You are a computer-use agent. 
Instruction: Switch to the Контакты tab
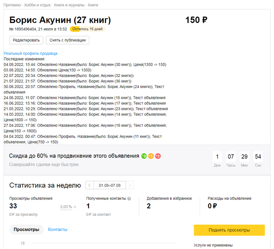[x=58, y=229]
